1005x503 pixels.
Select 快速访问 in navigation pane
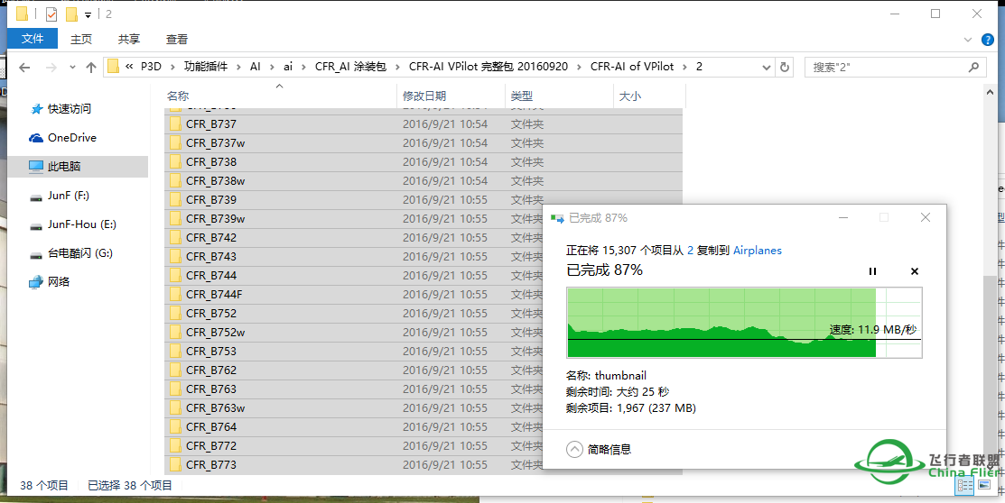pos(70,109)
